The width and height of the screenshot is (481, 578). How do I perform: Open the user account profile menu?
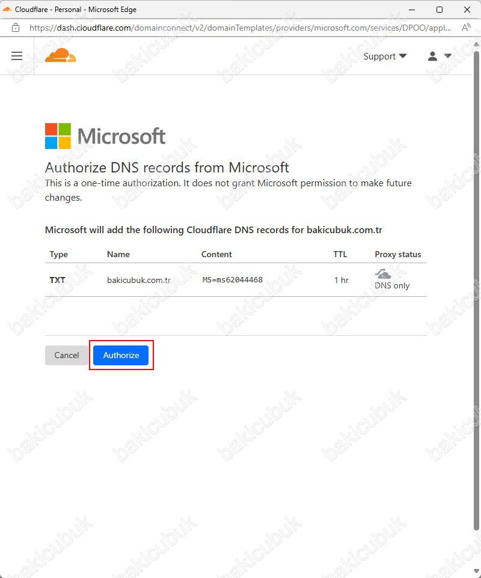point(440,56)
